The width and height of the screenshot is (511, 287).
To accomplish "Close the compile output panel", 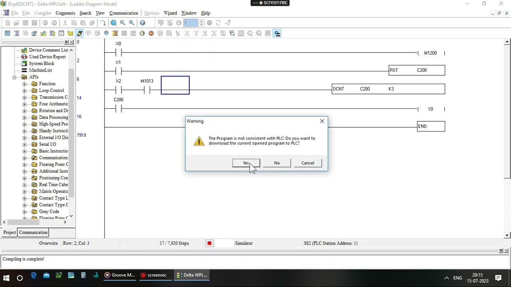I will [x=506, y=251].
